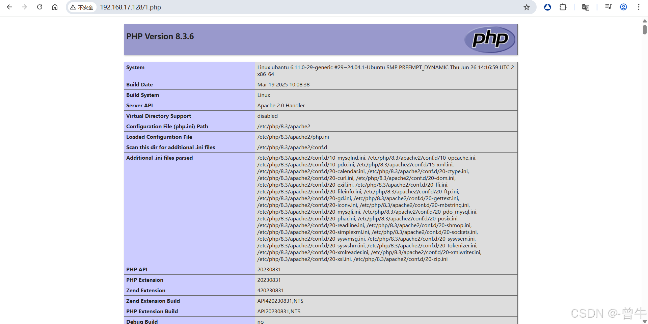Viewport: 648px width, 324px height.
Task: Go back to the previous page
Action: (x=9, y=7)
